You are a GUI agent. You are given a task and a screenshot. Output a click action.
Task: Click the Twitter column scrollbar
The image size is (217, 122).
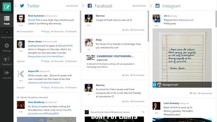point(80,32)
